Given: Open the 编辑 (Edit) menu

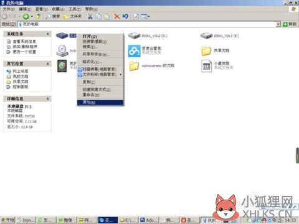Looking at the screenshot, I should tap(25, 9).
